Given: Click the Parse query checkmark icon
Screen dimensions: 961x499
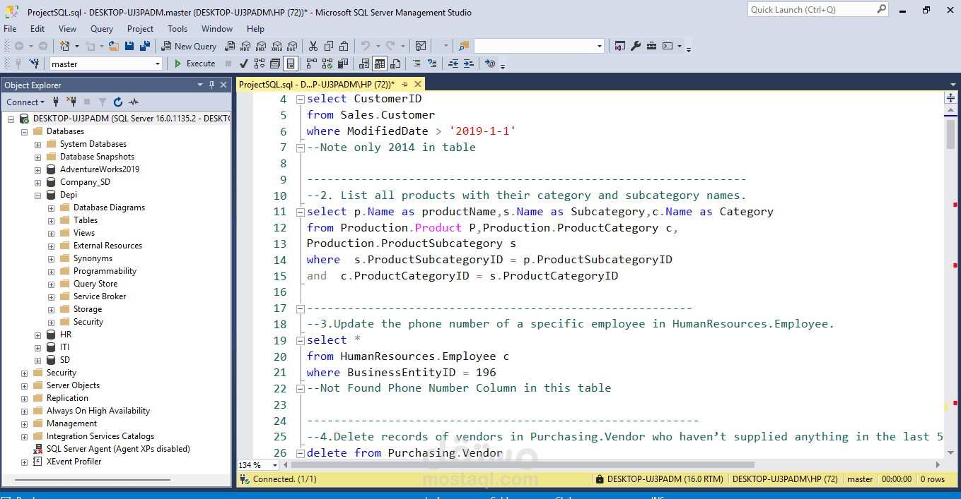Looking at the screenshot, I should pos(243,64).
